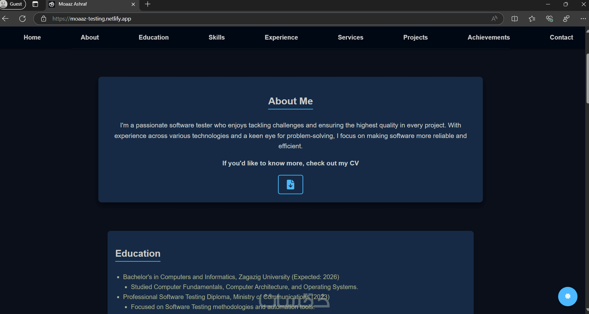Close the Moaaz Ashraf tab

133,4
